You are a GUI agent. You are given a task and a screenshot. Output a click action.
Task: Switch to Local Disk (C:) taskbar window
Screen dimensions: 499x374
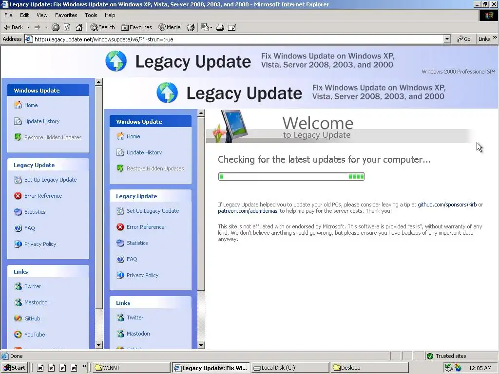pyautogui.click(x=290, y=368)
